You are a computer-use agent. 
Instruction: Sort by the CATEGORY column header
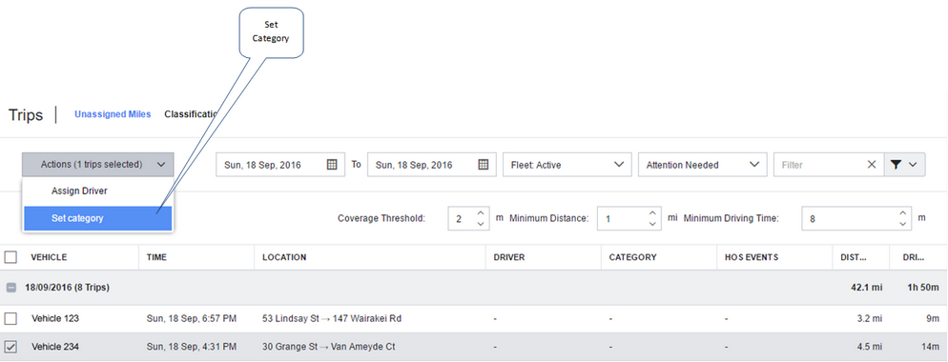632,257
